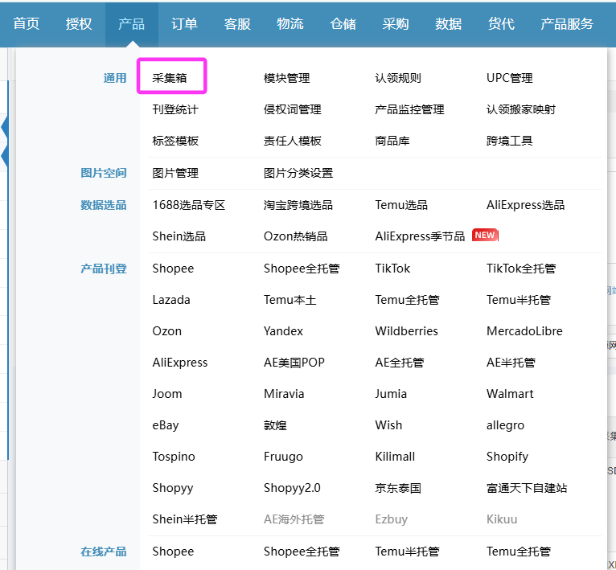Select the Lazada listing option
This screenshot has height=570, width=616.
pos(171,300)
